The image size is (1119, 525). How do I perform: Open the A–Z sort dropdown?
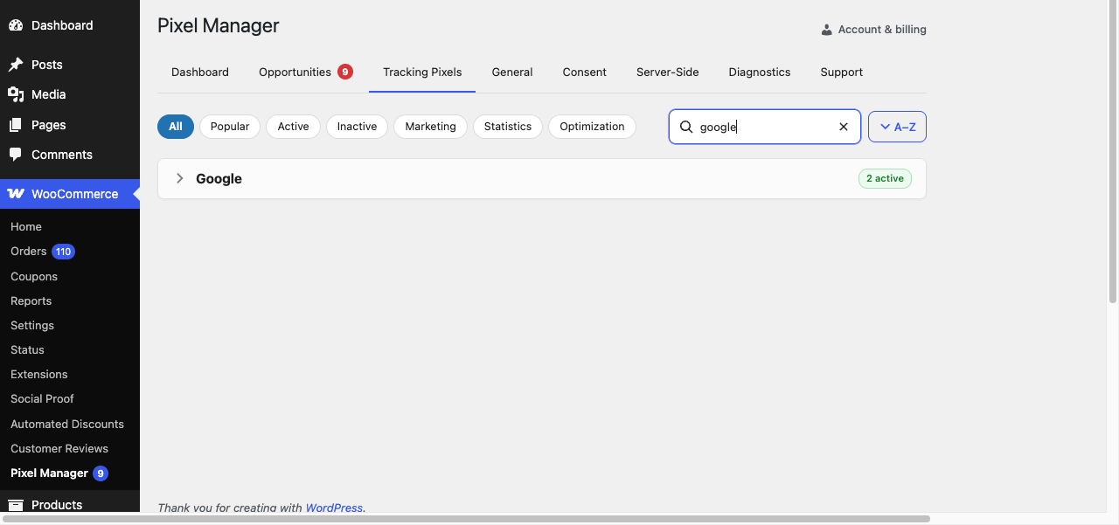[x=897, y=127]
